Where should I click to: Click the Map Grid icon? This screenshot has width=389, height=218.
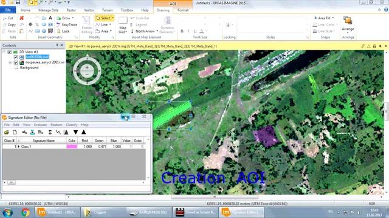click(x=123, y=25)
